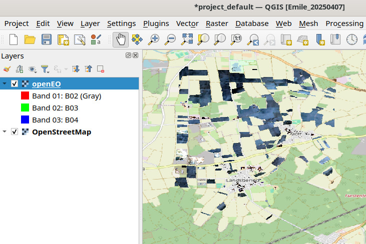The image size is (366, 244).
Task: Uncheck the OpenStreetMap layer visibility checkbox
Action: click(15, 132)
